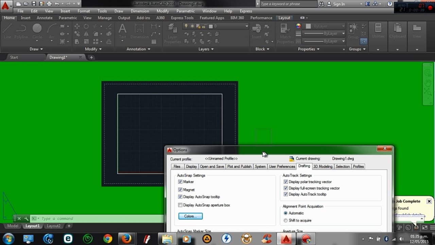This screenshot has height=245, width=435.
Task: Toggle Display full-screen tracking vector
Action: pyautogui.click(x=285, y=188)
